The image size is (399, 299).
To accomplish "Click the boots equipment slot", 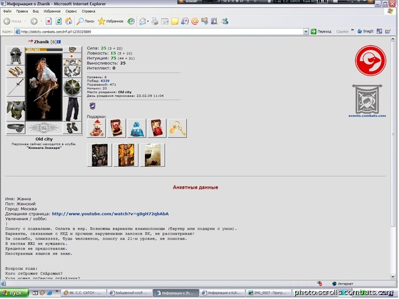I will (x=72, y=128).
